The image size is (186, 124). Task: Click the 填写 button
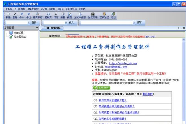(139, 22)
